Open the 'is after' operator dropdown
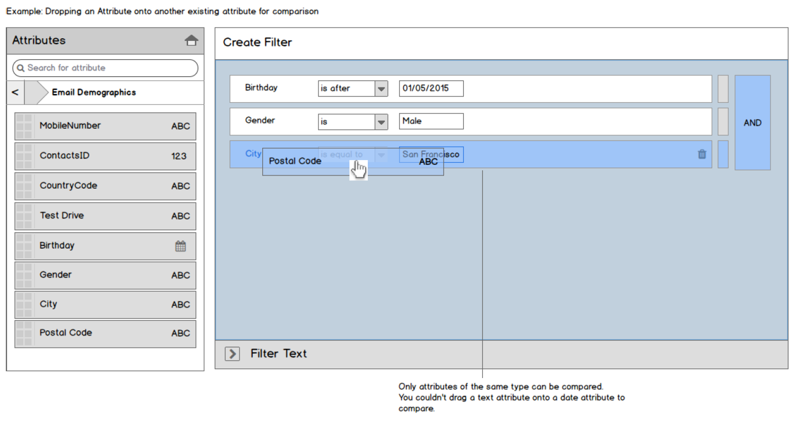 coord(381,89)
